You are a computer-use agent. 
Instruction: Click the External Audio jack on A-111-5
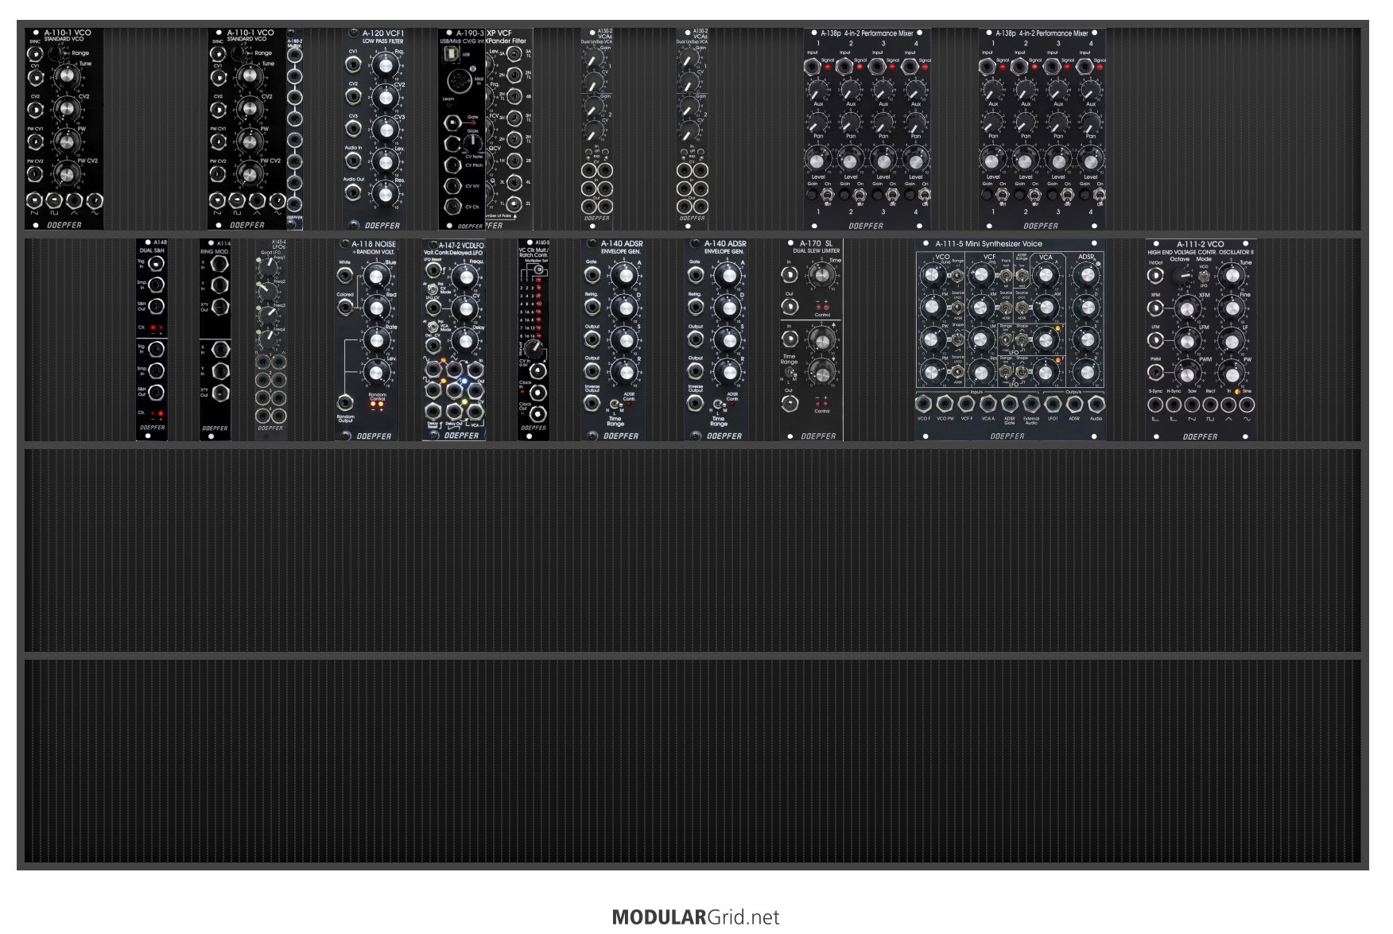pyautogui.click(x=1031, y=404)
